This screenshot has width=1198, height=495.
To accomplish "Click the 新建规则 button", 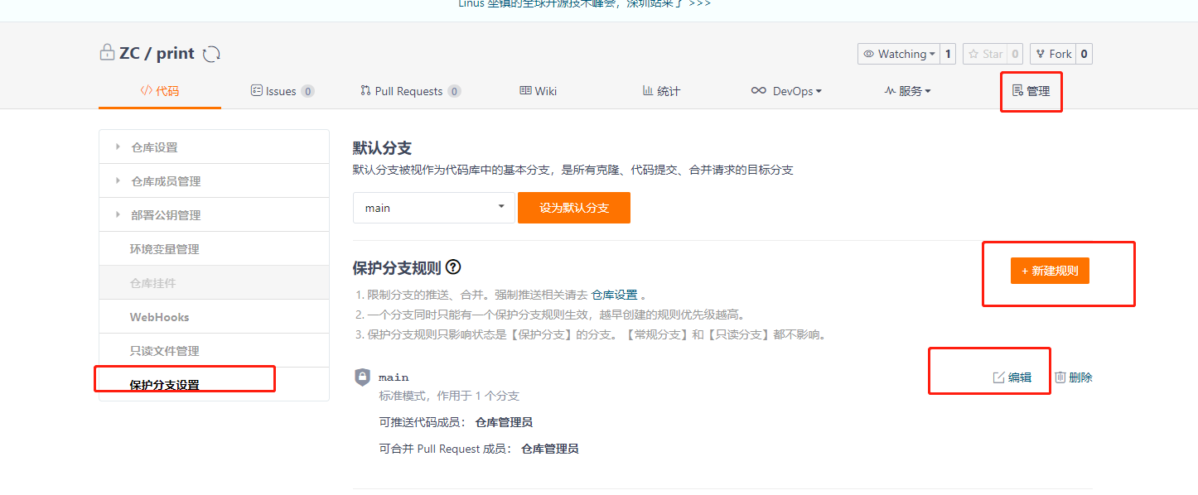I will tap(1050, 270).
